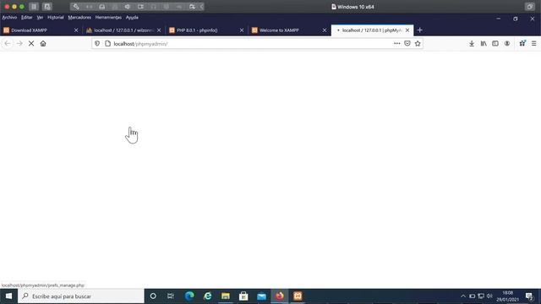Open the Ayuda menu
This screenshot has width=541, height=304.
(132, 17)
